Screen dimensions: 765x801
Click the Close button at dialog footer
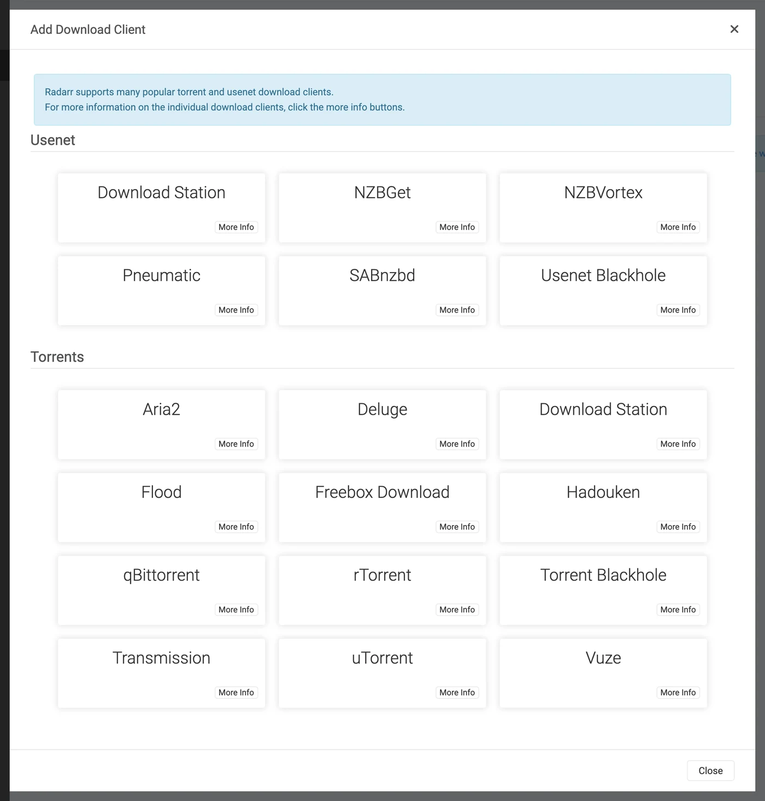[710, 770]
